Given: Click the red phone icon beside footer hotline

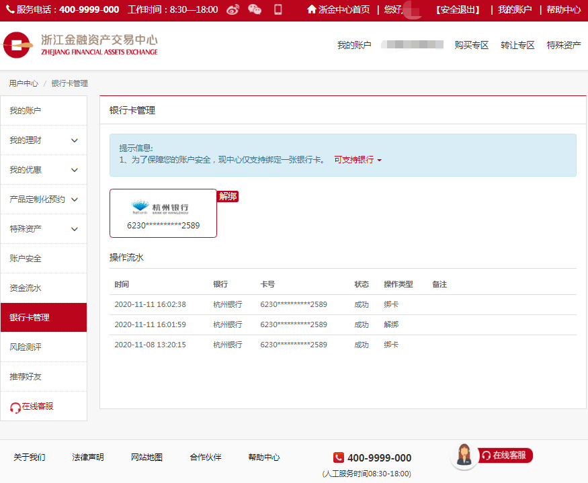Looking at the screenshot, I should 339,458.
